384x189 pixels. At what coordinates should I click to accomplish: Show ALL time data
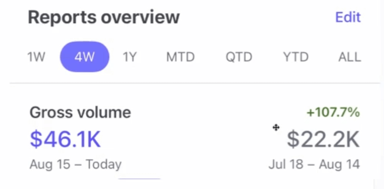point(349,57)
